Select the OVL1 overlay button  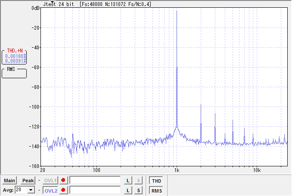pos(50,181)
